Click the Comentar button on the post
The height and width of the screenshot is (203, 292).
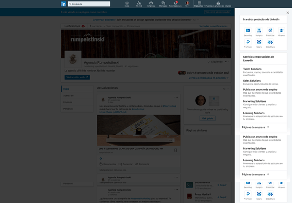pos(126,164)
